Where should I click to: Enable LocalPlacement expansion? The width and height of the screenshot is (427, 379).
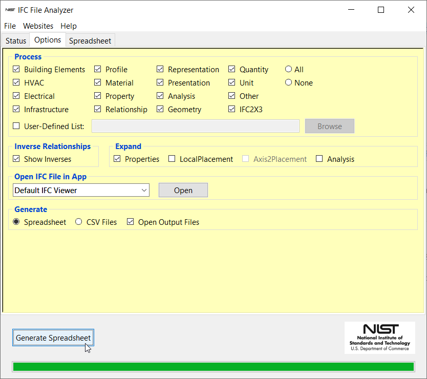(172, 159)
